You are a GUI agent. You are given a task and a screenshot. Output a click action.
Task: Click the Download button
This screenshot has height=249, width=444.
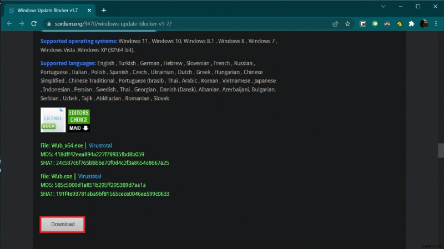tap(62, 225)
